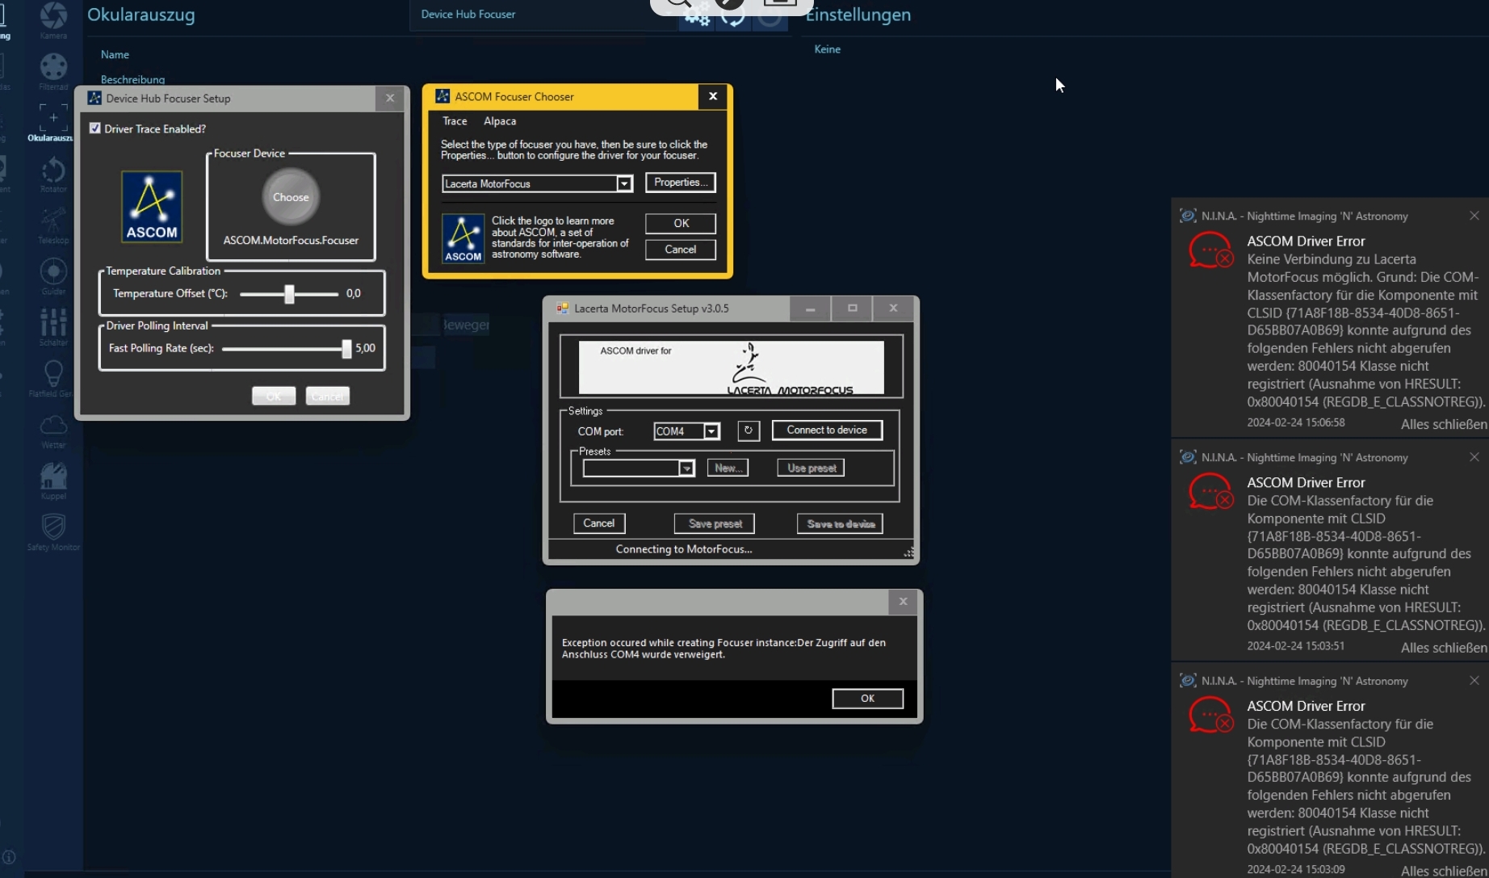Viewport: 1489px width, 878px height.
Task: Open the Lacerta MotorFocus driver dropdown
Action: 624,184
